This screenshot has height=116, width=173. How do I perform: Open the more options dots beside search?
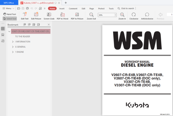coord(136,8)
